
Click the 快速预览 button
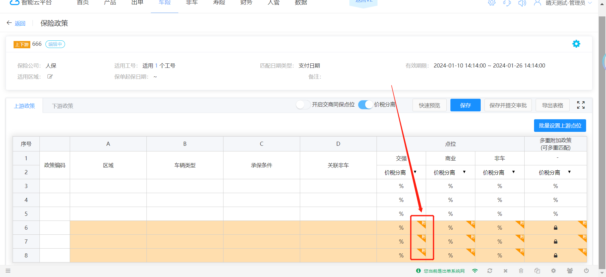(429, 105)
